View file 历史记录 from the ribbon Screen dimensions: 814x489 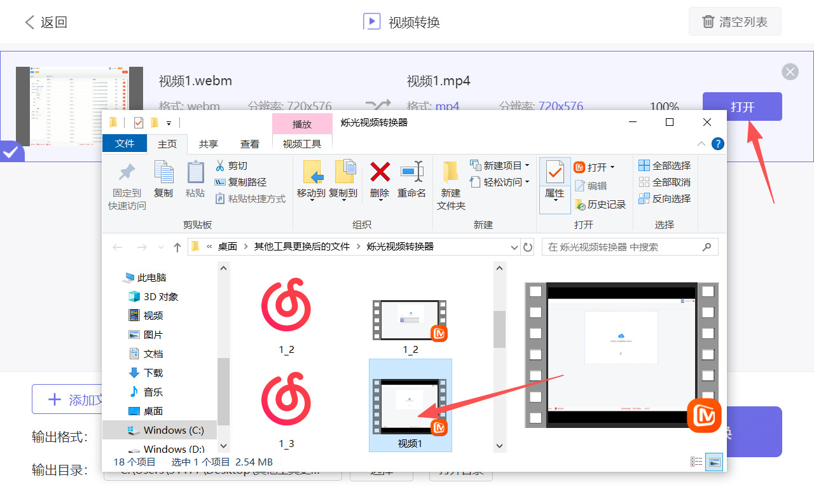pos(600,204)
